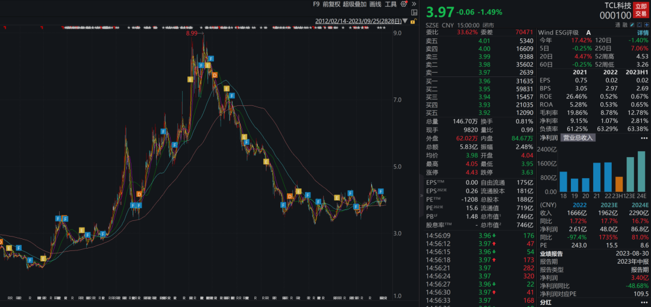
Task: Switch chart to 营业总收入 view
Action: [x=578, y=137]
